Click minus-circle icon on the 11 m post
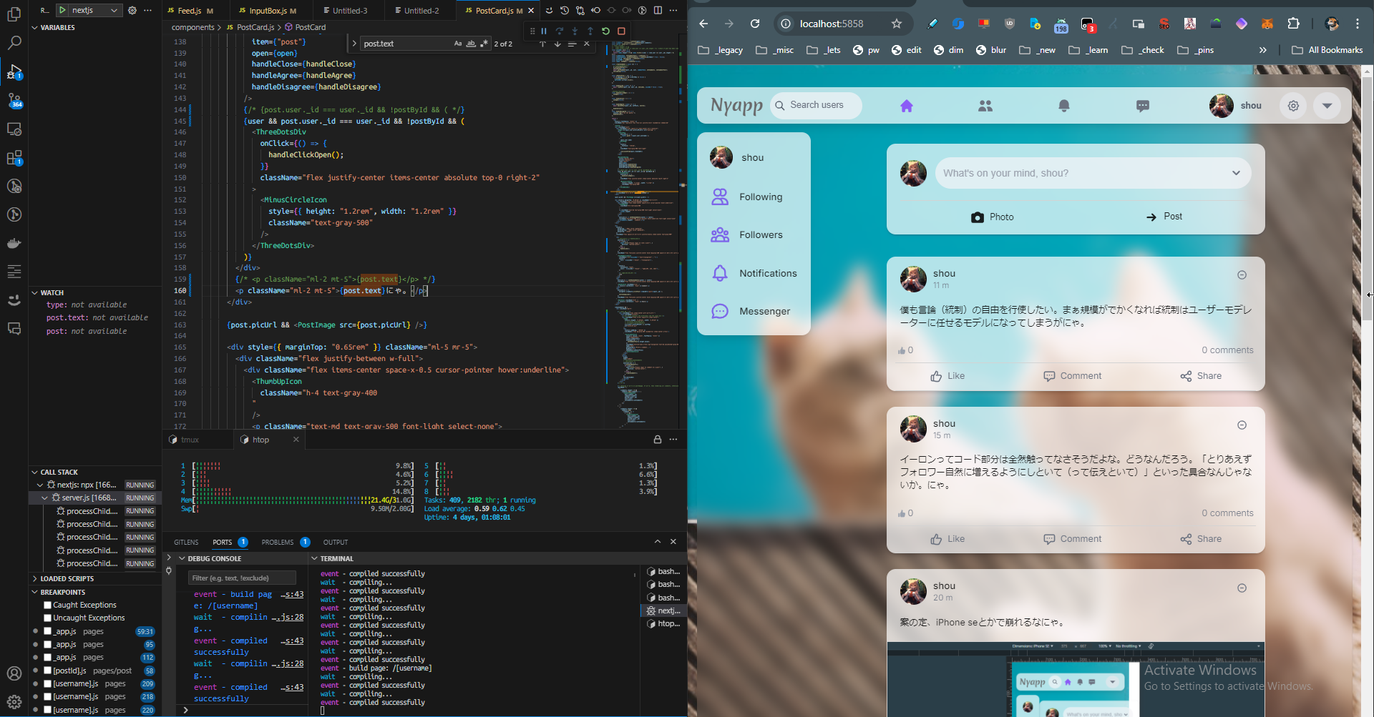Screen dimensions: 1374x717 pos(1242,275)
